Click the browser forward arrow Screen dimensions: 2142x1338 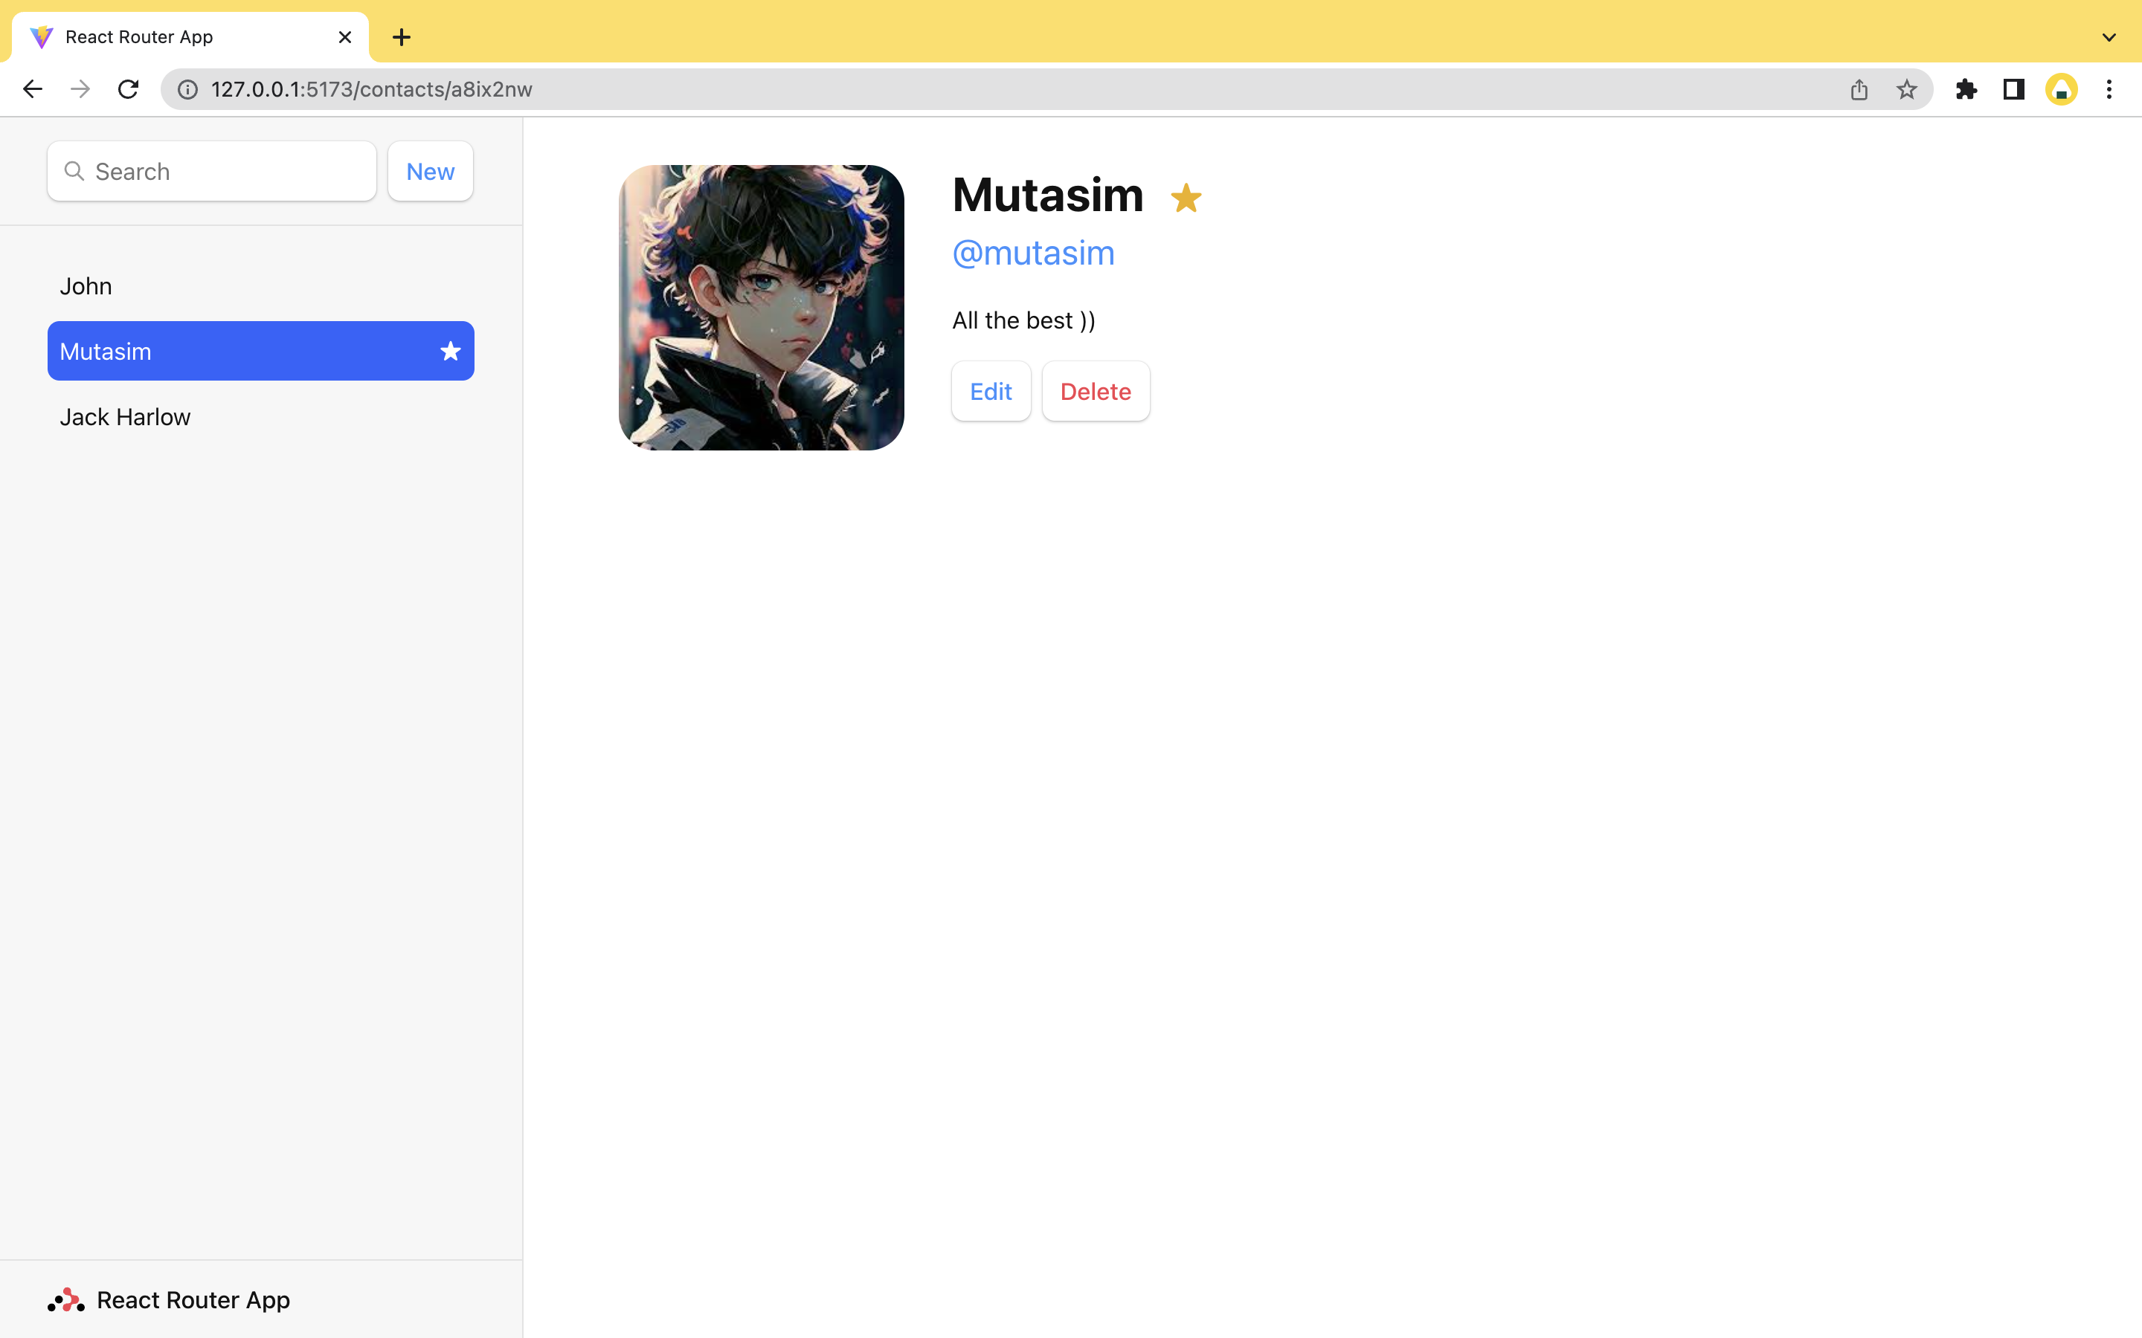pos(80,89)
